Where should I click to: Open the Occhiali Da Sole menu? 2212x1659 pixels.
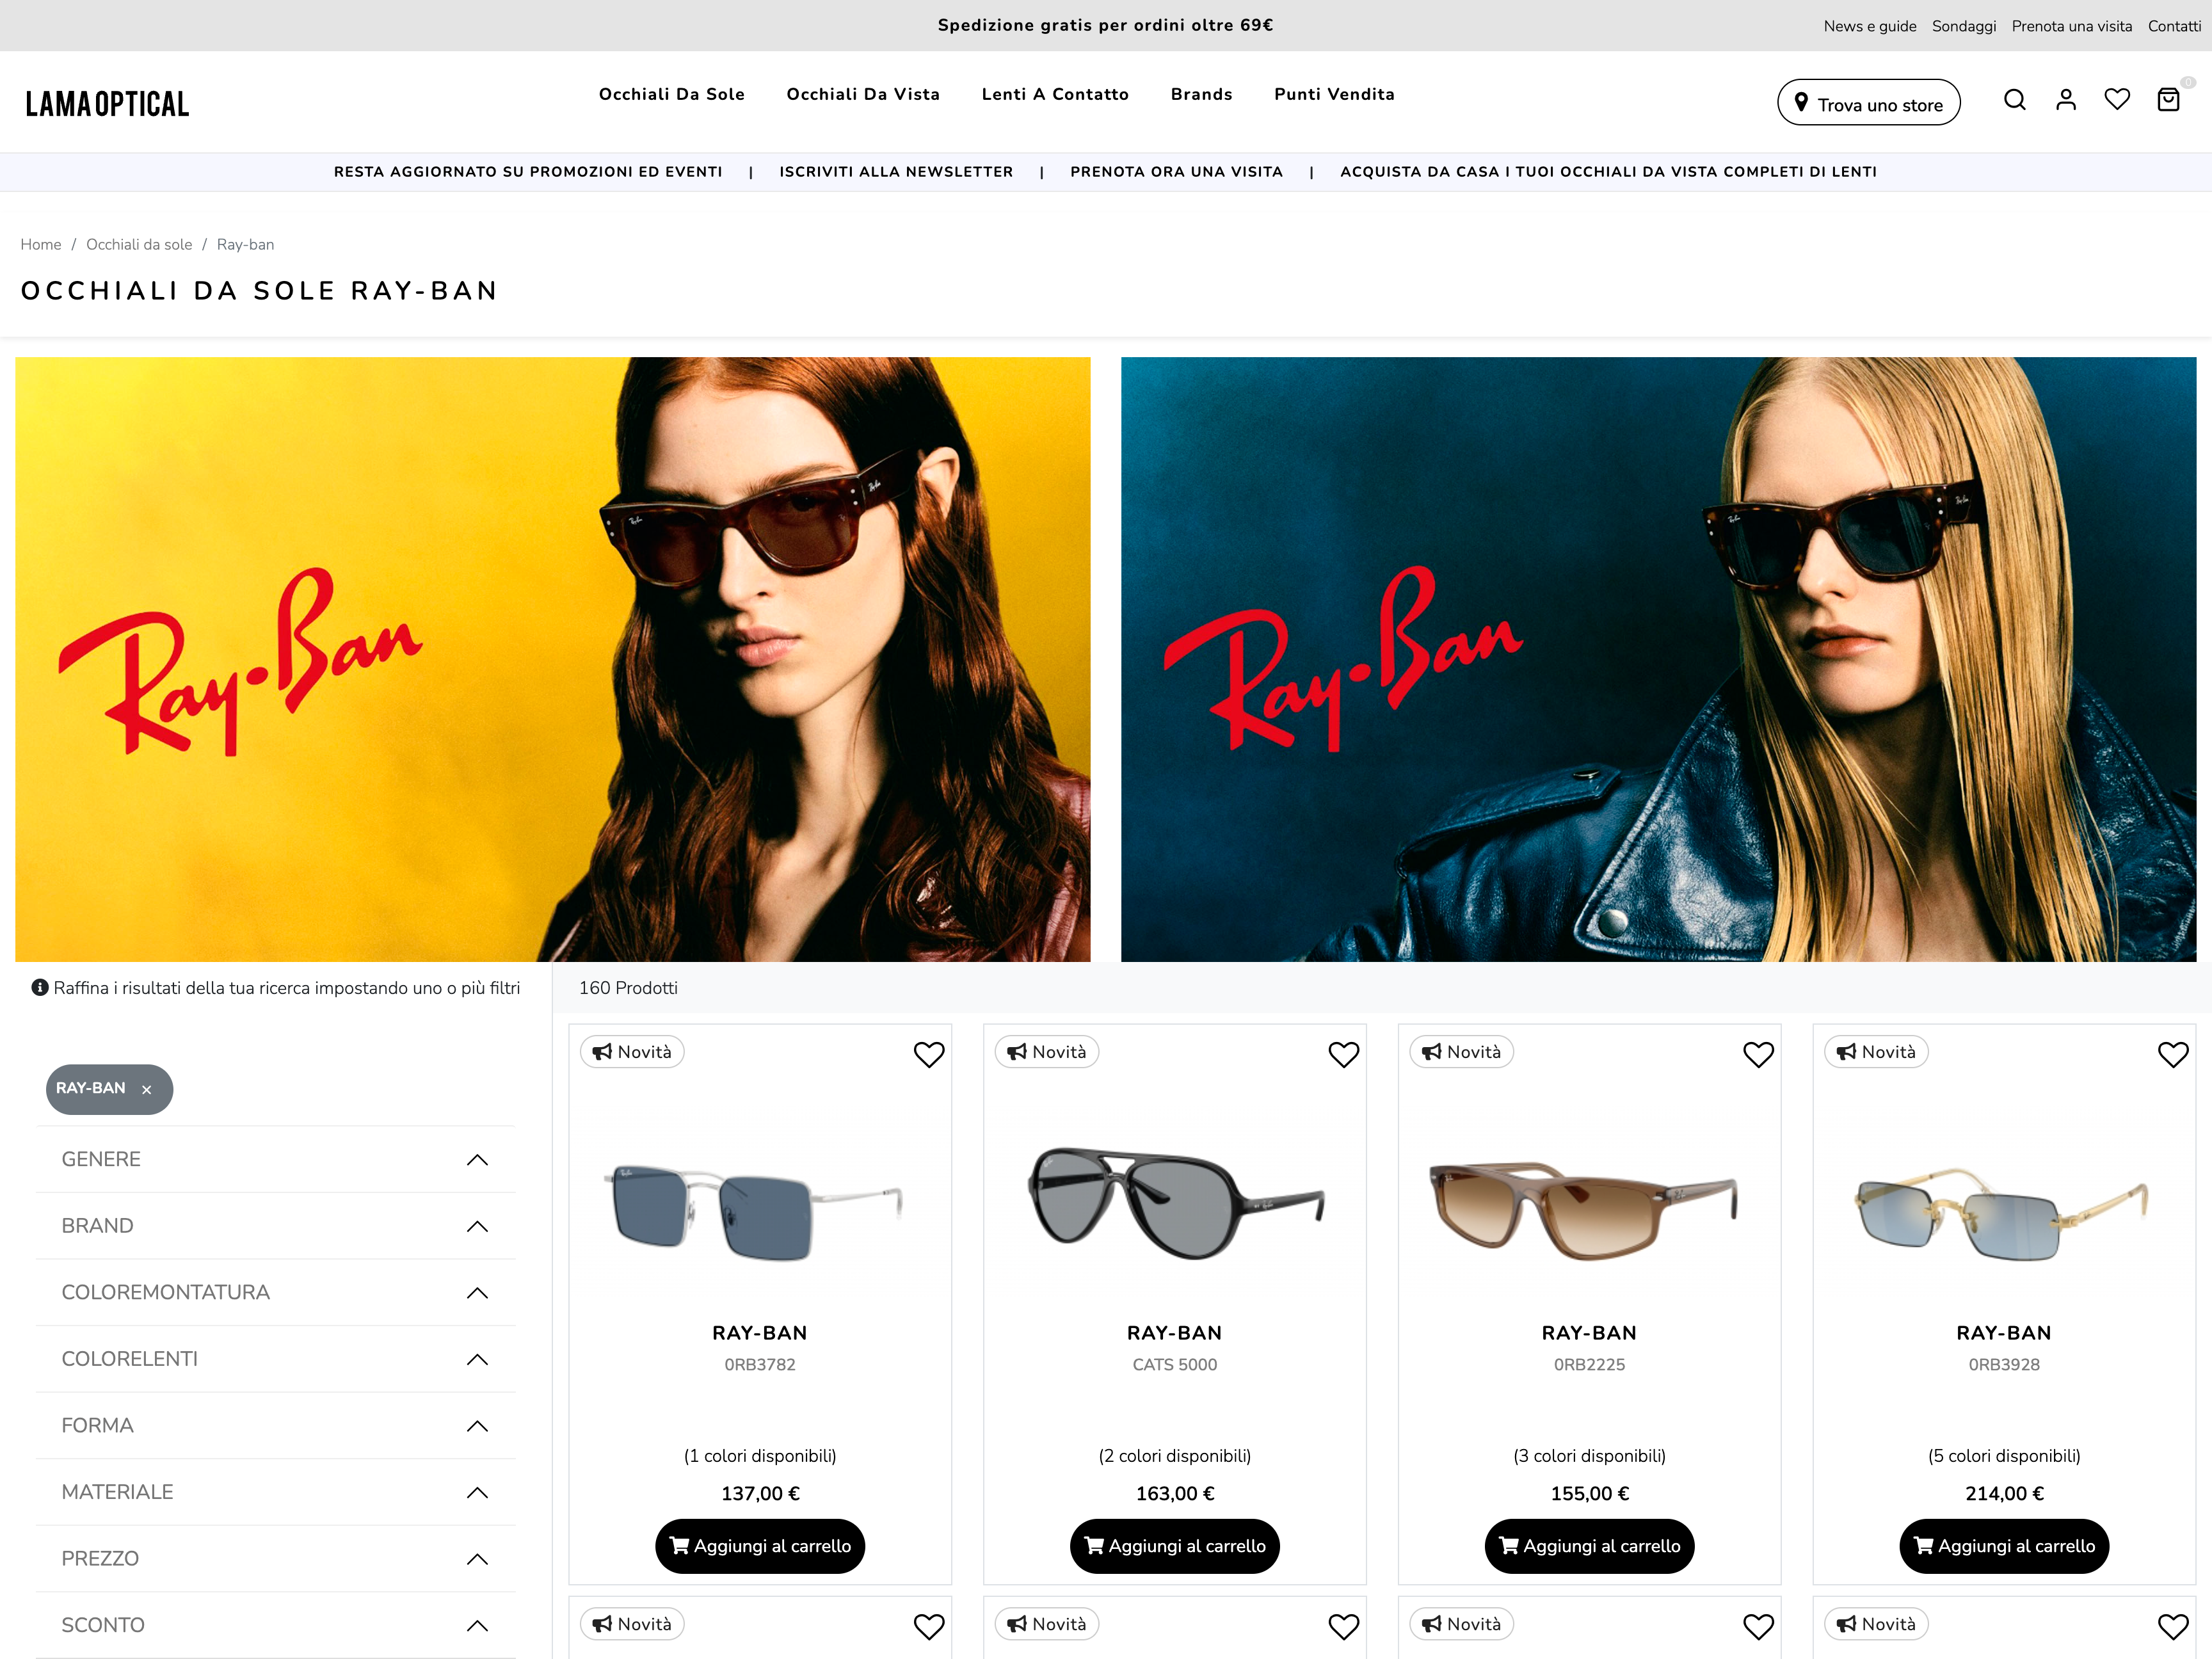tap(672, 94)
